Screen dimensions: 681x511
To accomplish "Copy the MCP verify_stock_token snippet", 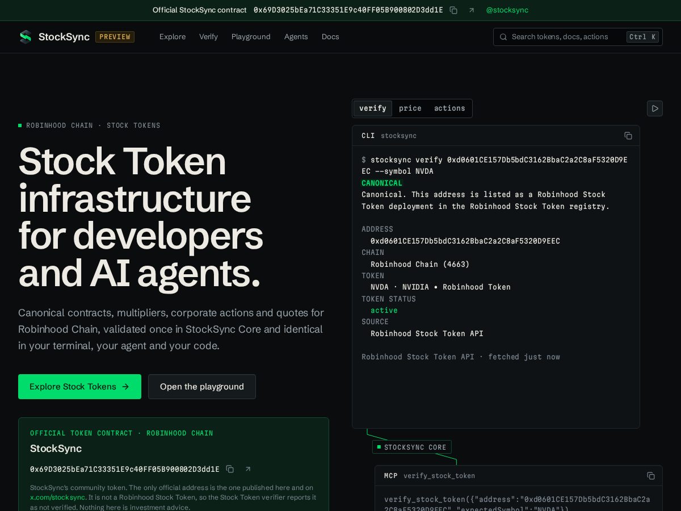I will coord(651,476).
